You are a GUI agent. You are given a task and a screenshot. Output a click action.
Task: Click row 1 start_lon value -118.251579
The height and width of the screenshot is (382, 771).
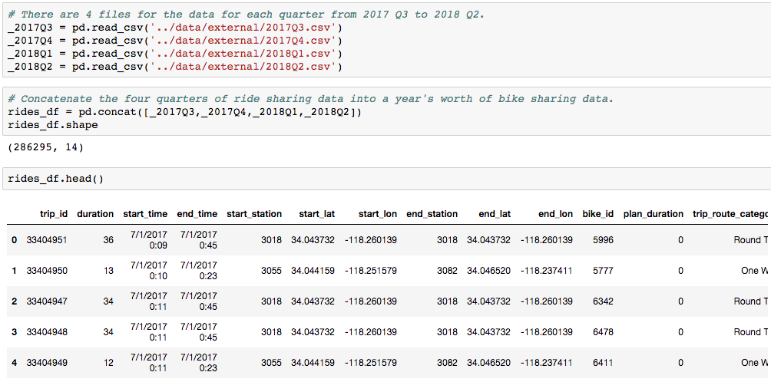(371, 271)
